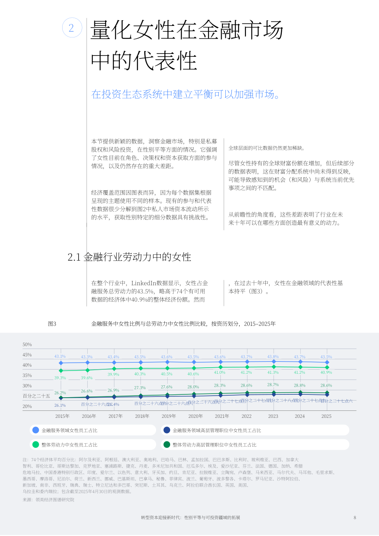Click heading 2.1 金融行业劳动力中的女性
Screen dimensions: 379x536
tap(129, 257)
